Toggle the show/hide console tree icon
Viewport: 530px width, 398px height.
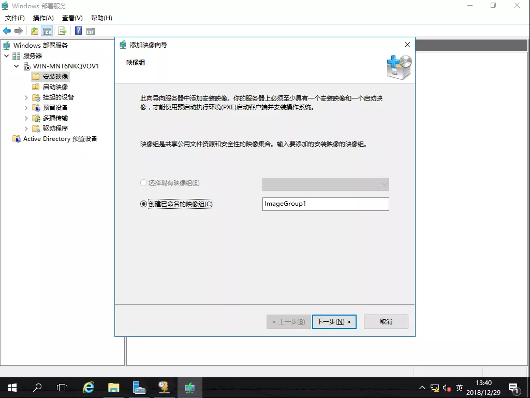[47, 31]
